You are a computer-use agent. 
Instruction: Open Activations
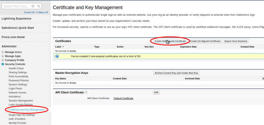coord(15,97)
